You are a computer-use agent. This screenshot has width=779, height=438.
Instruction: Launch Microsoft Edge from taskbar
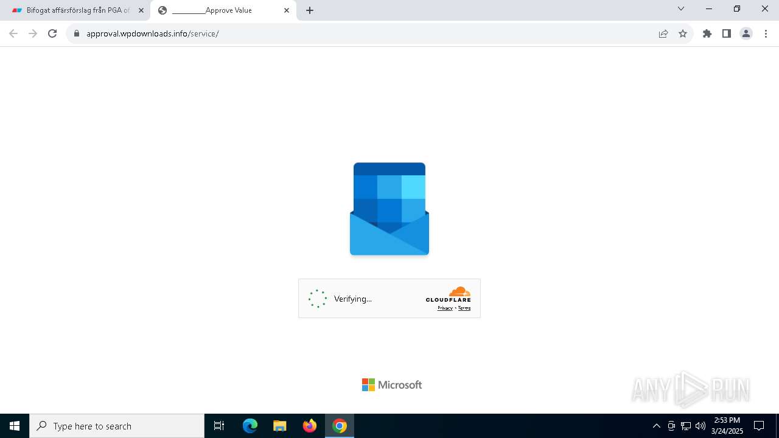click(250, 426)
